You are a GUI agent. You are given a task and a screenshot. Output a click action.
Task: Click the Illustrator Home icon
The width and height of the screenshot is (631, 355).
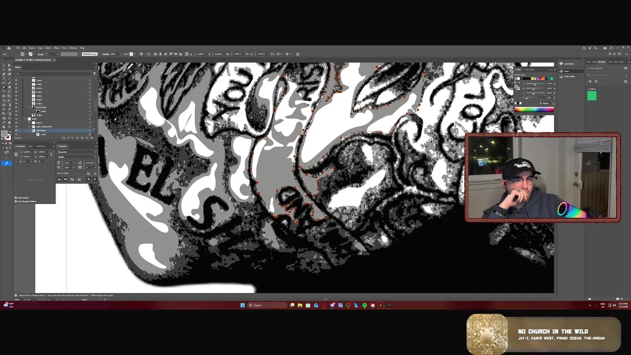(9, 48)
